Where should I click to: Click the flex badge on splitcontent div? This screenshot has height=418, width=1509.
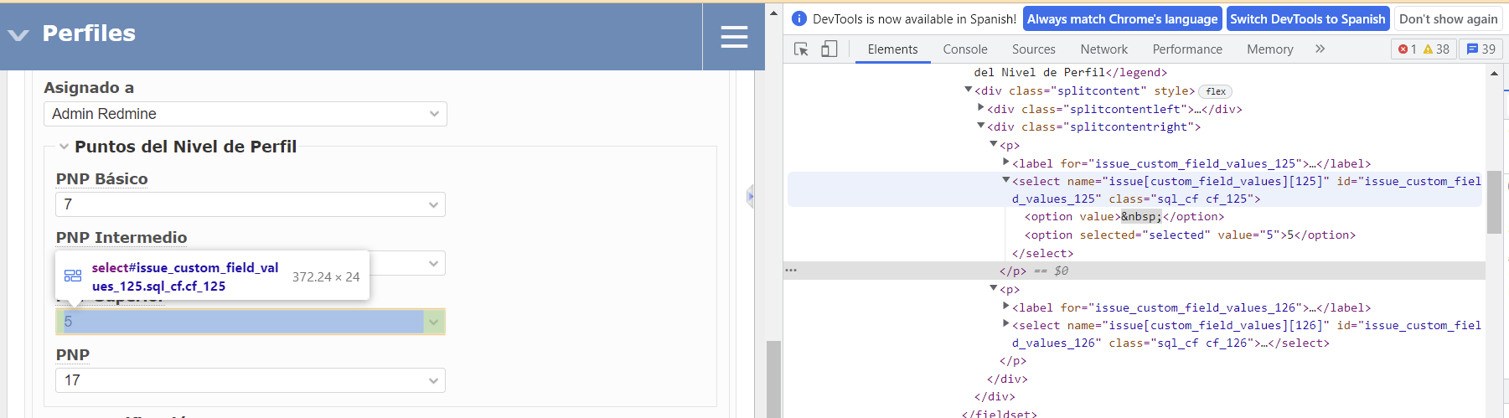(x=1216, y=92)
